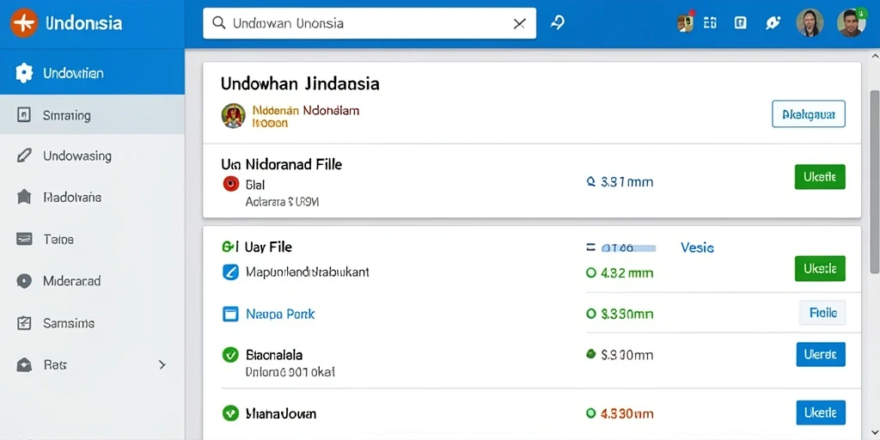Click the Blacnalala row title
880x440 pixels.
click(x=274, y=355)
